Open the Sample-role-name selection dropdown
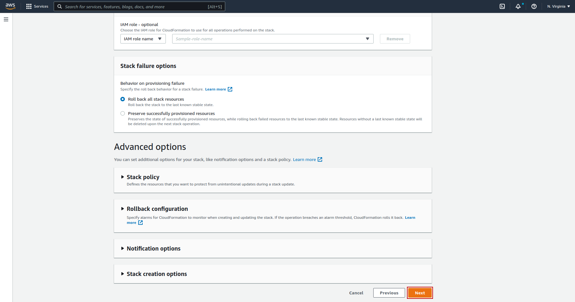This screenshot has width=575, height=302. (273, 39)
